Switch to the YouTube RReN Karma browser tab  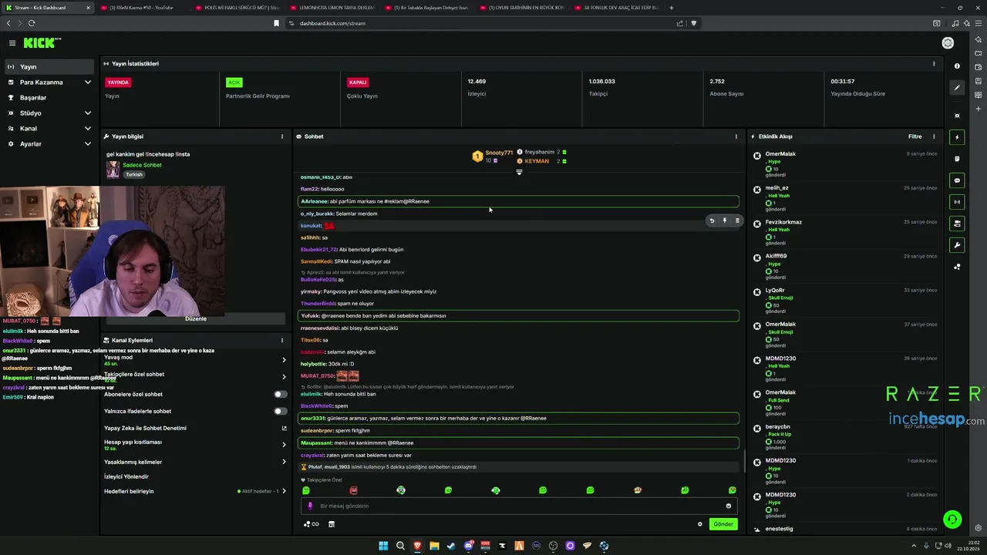(141, 8)
